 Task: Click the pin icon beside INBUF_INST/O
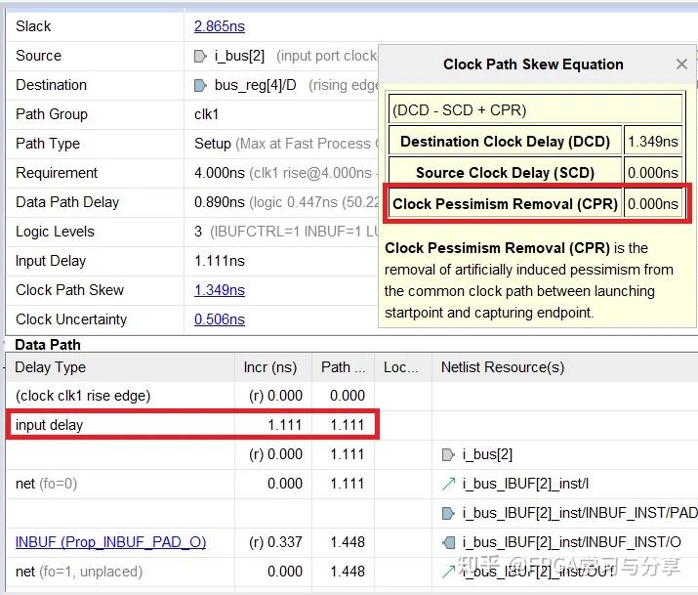[x=448, y=542]
